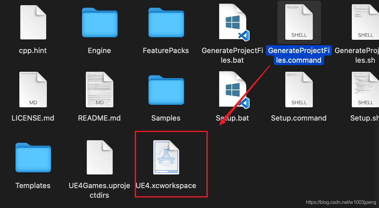This screenshot has height=208, width=379.
Task: Click the Setup.command file name
Action: point(299,118)
